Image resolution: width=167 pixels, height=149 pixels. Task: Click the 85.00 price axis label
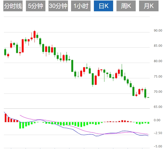coord(158,46)
